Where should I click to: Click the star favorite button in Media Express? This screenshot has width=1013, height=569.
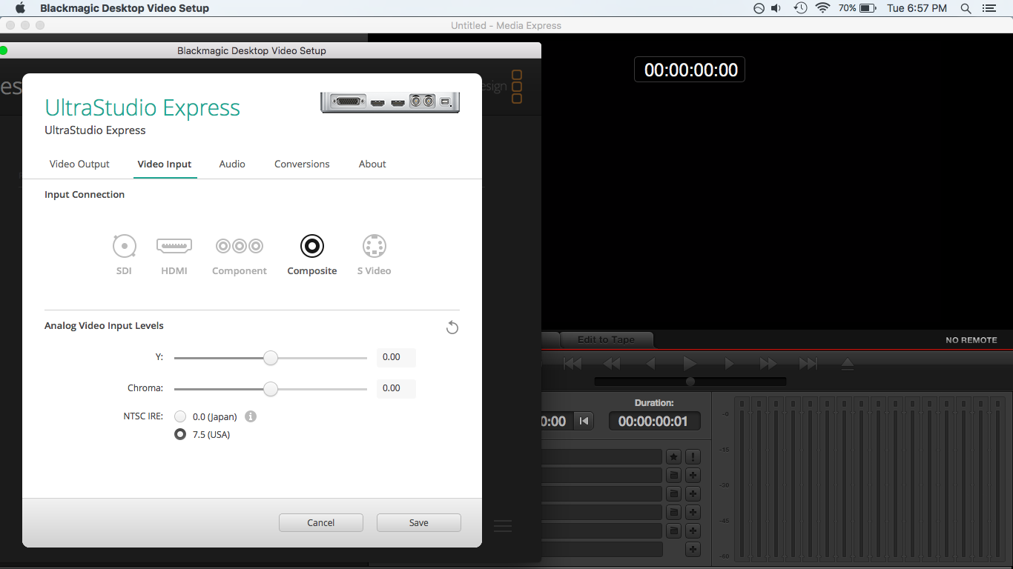[x=673, y=456]
